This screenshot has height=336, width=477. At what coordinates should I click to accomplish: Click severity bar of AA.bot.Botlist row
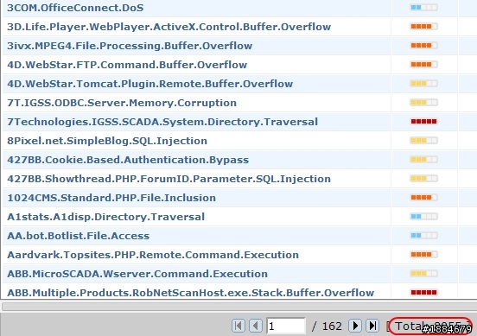pos(423,235)
